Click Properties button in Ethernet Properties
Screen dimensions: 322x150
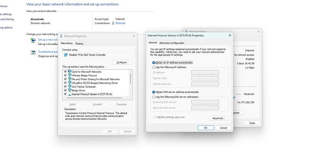click(122, 104)
